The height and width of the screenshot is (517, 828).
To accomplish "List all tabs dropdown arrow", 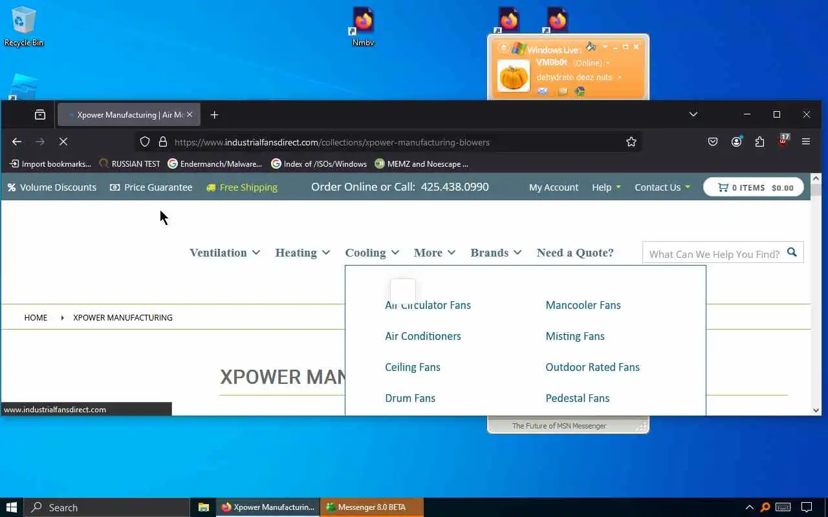I will pyautogui.click(x=693, y=115).
